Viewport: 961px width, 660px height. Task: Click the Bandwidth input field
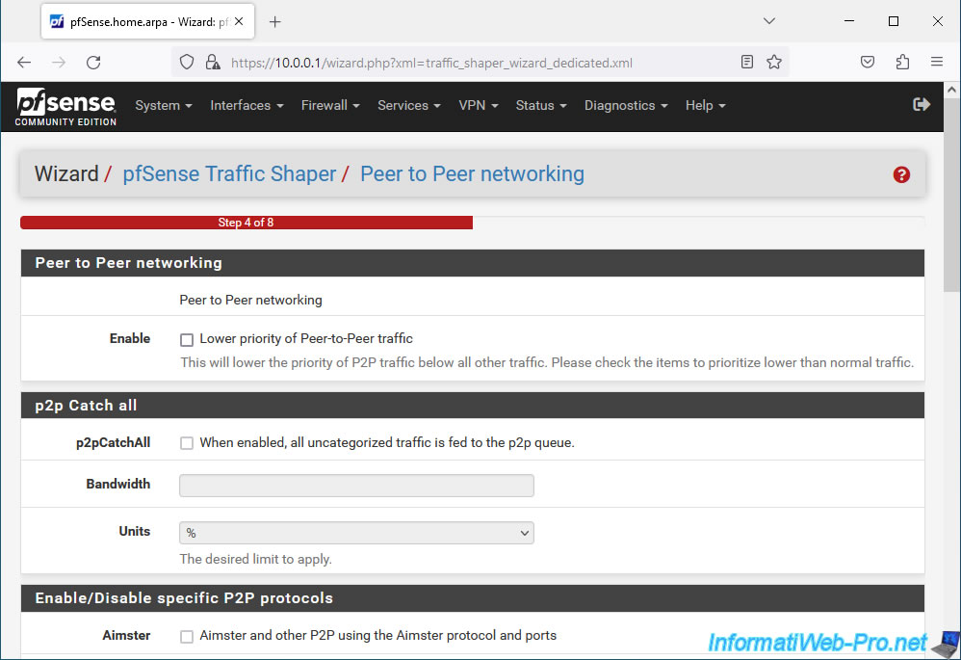pyautogui.click(x=356, y=486)
